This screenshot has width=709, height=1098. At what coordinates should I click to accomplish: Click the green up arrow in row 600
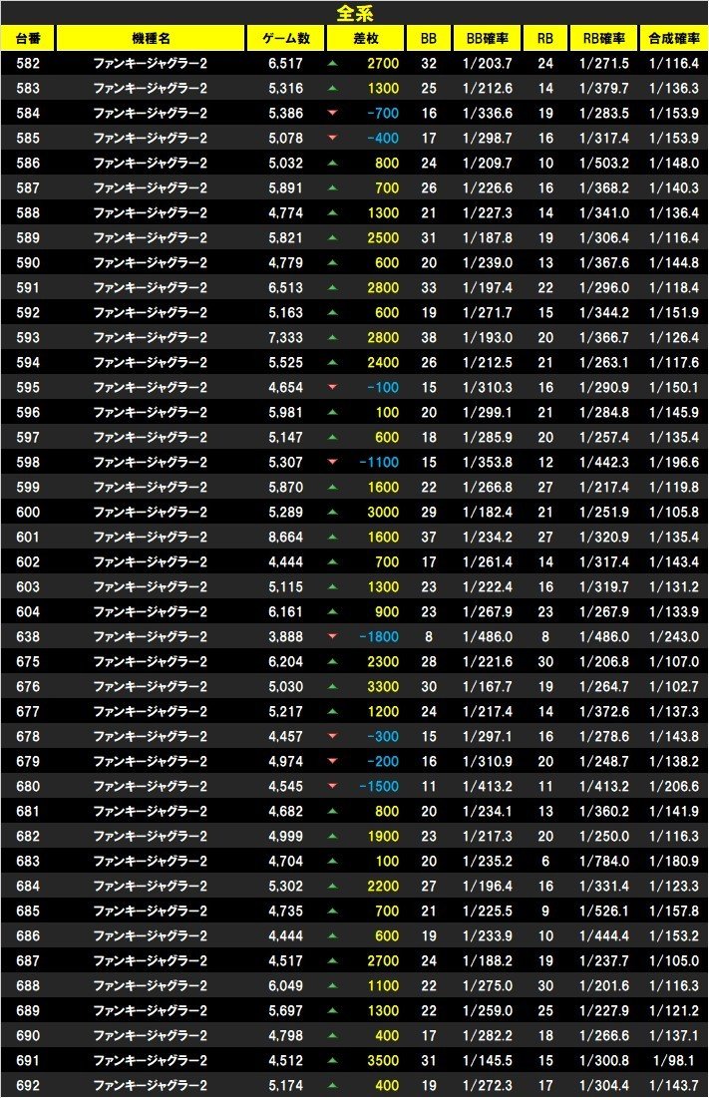click(x=332, y=512)
